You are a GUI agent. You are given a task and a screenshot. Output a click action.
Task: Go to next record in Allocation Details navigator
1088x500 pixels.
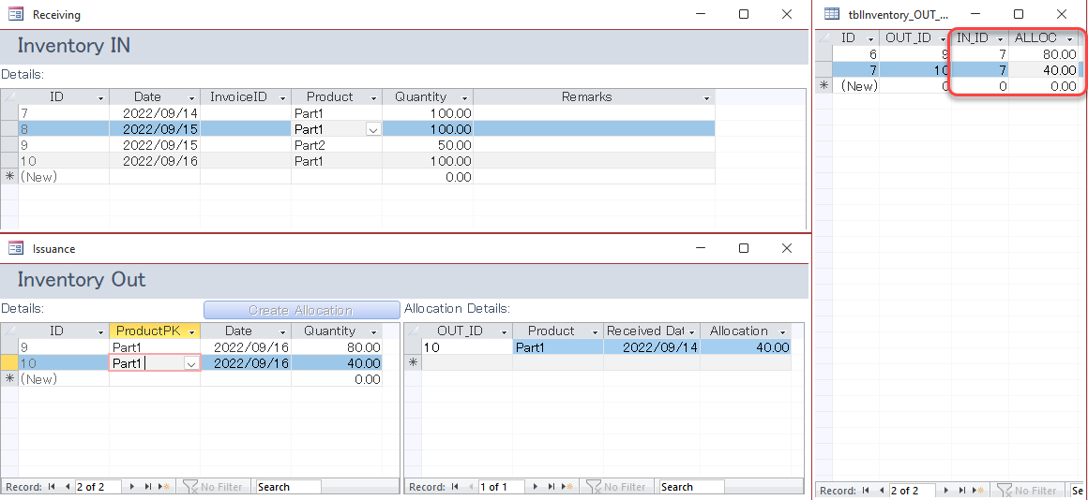(x=536, y=487)
